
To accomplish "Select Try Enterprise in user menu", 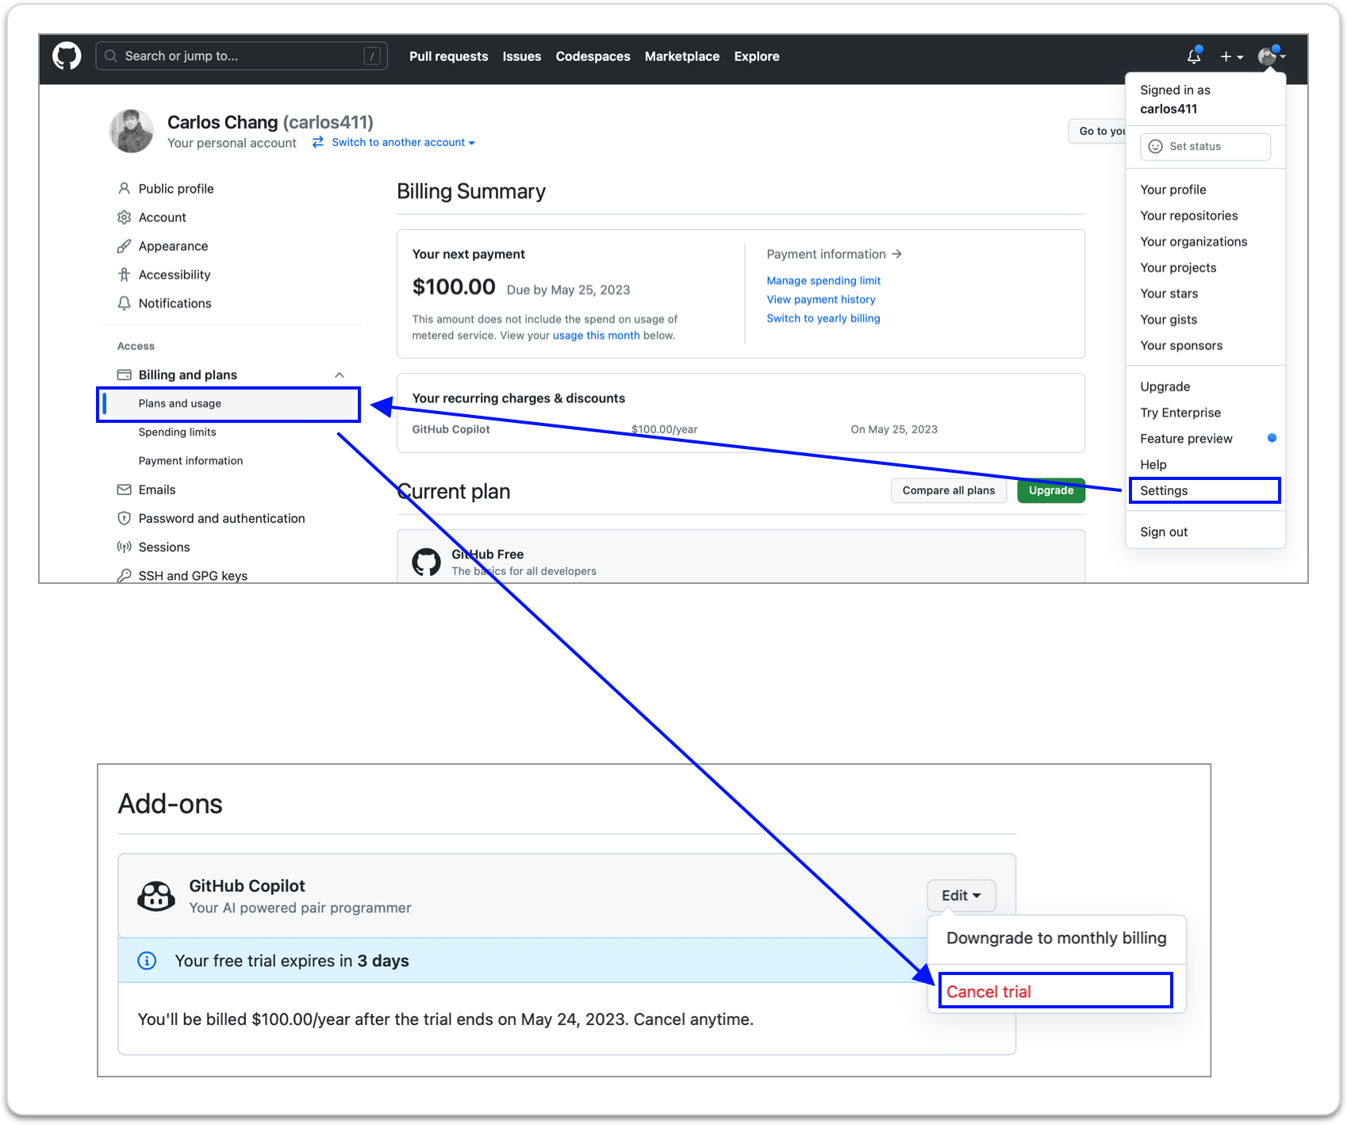I will click(1180, 413).
